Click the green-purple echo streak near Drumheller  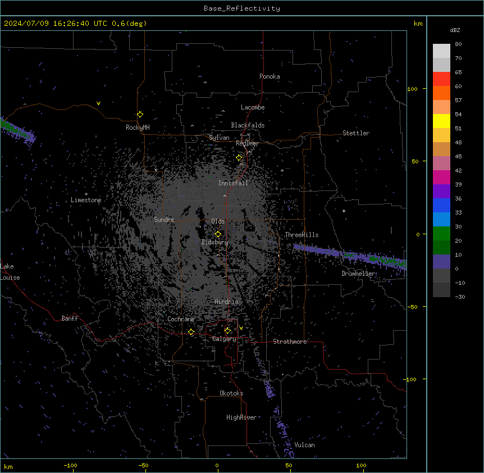coord(350,255)
